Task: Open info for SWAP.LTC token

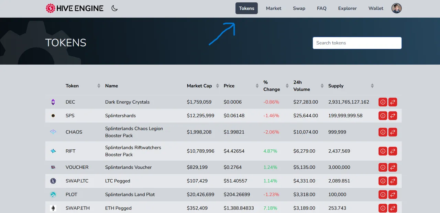Action: click(383, 181)
